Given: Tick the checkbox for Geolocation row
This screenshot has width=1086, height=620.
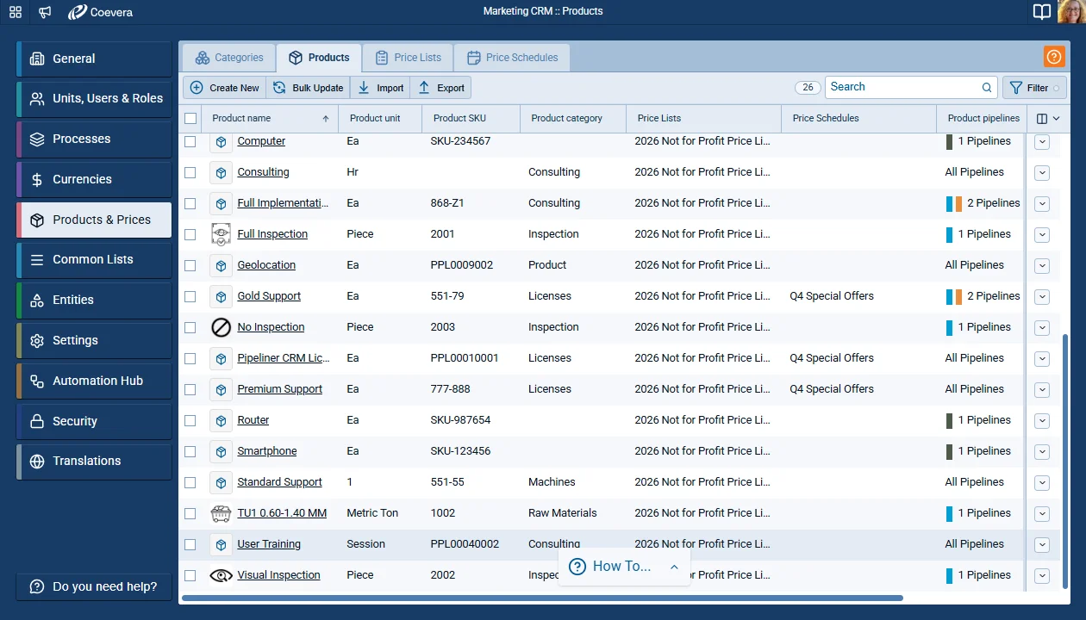Looking at the screenshot, I should click(x=190, y=265).
